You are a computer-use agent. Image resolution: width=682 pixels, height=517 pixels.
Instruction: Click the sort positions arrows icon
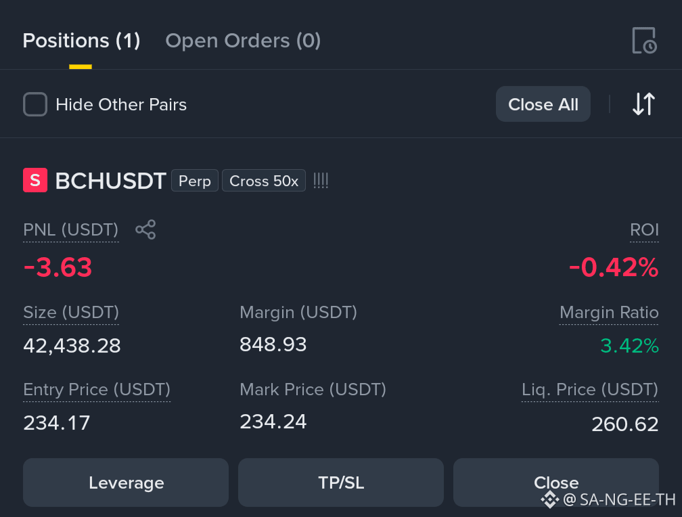[643, 104]
